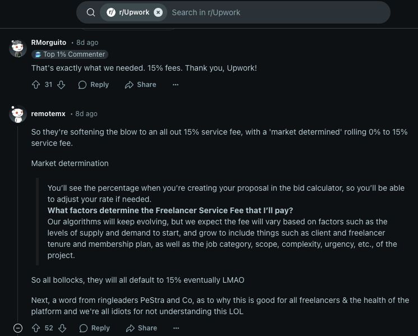Open RMorguito's user profile link
The width and height of the screenshot is (418, 336).
[49, 43]
